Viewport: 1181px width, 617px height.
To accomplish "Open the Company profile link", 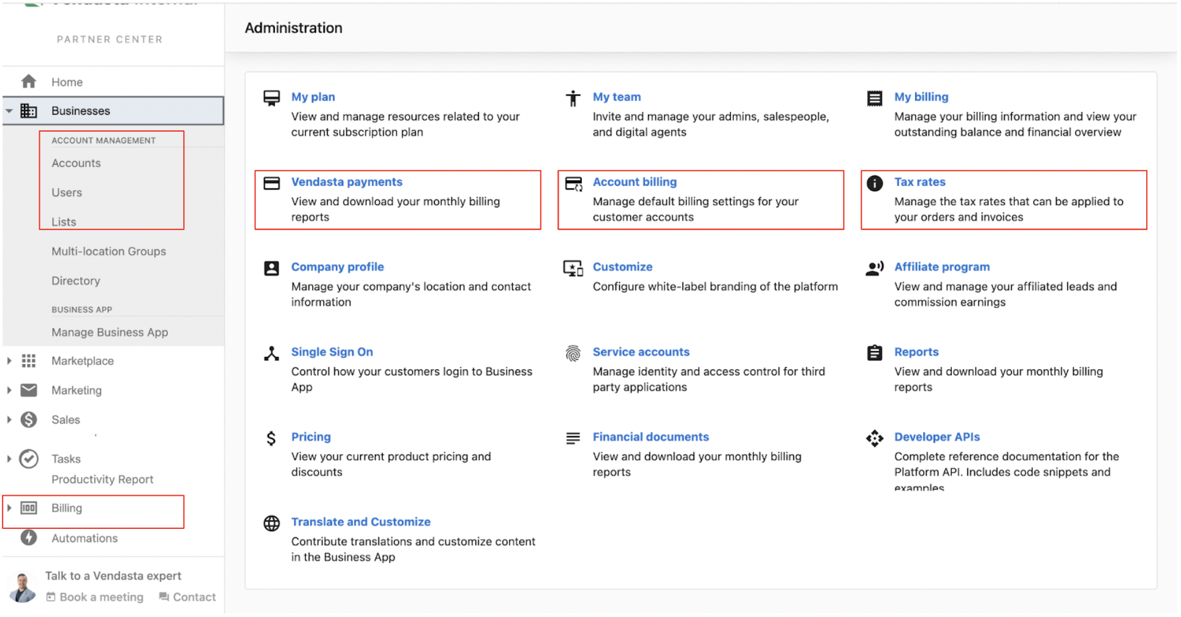I will click(338, 267).
